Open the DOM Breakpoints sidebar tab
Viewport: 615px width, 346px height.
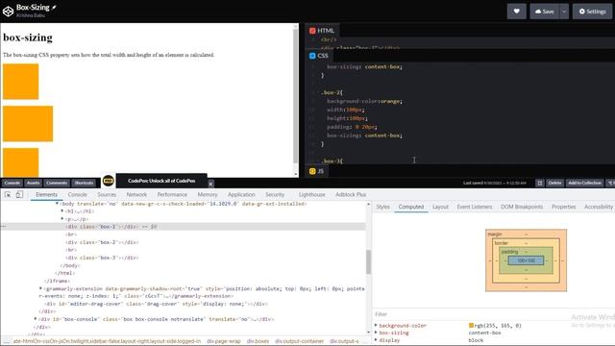(522, 207)
